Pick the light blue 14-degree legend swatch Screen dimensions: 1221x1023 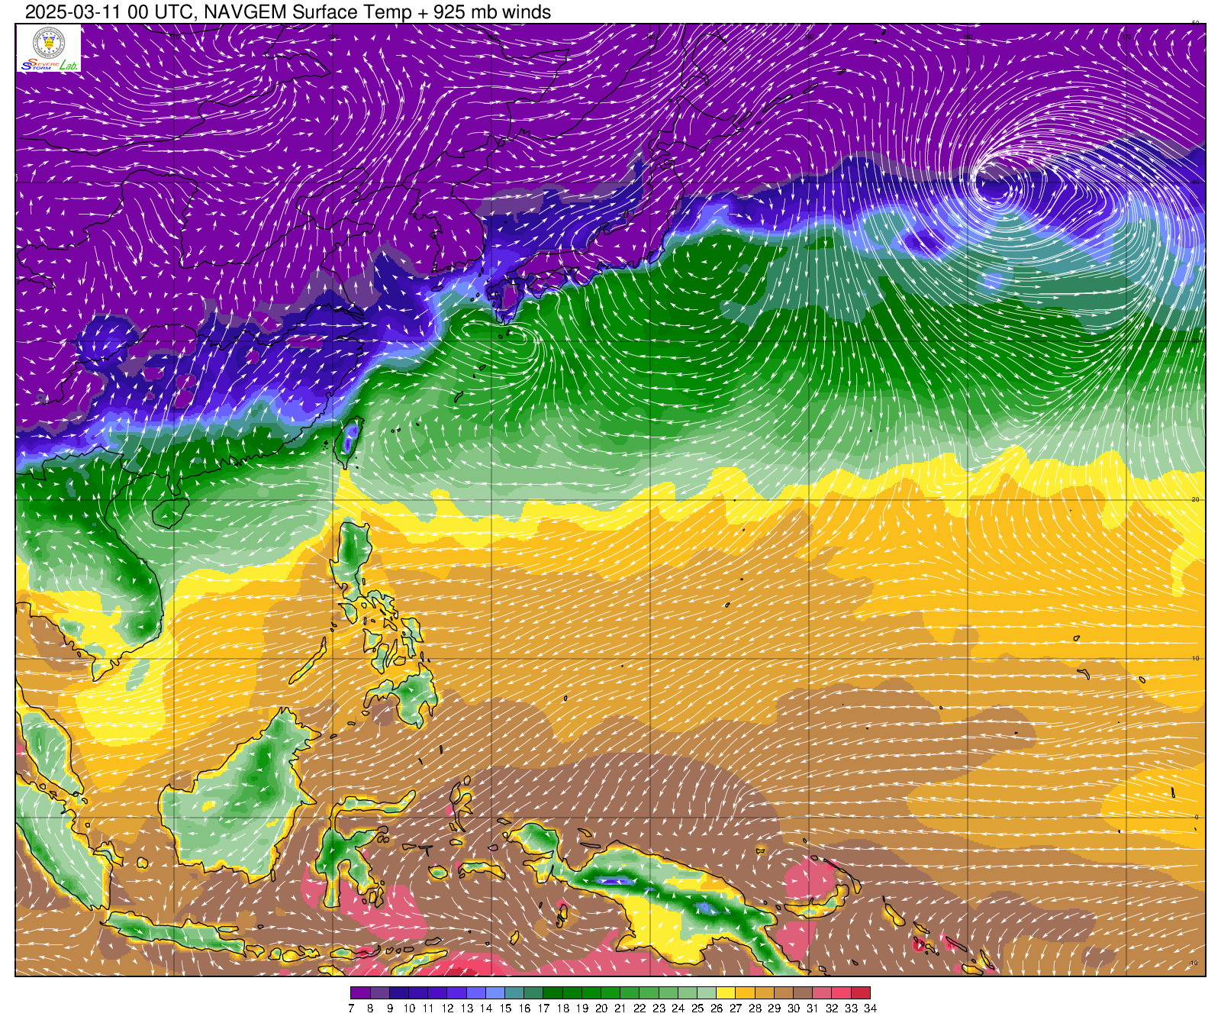[495, 993]
